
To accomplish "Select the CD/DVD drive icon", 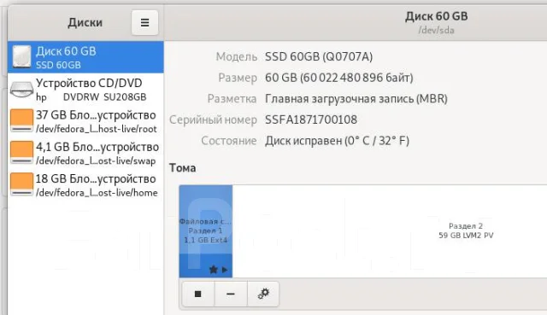I will coord(21,90).
